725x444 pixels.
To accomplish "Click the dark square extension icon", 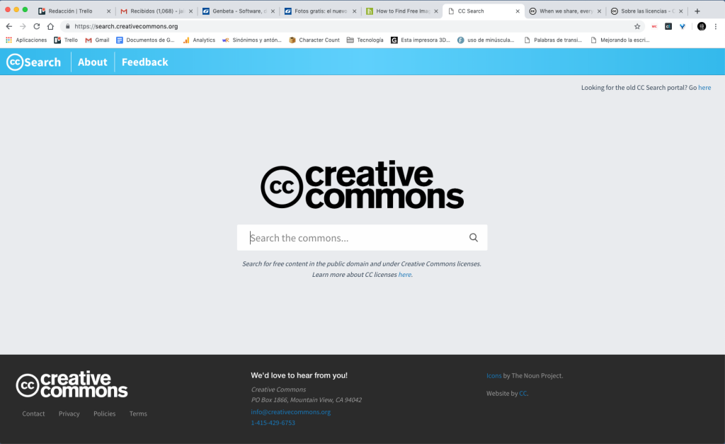I will [668, 26].
